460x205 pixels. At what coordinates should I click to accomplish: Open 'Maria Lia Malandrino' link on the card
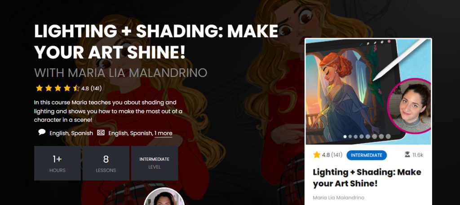339,198
